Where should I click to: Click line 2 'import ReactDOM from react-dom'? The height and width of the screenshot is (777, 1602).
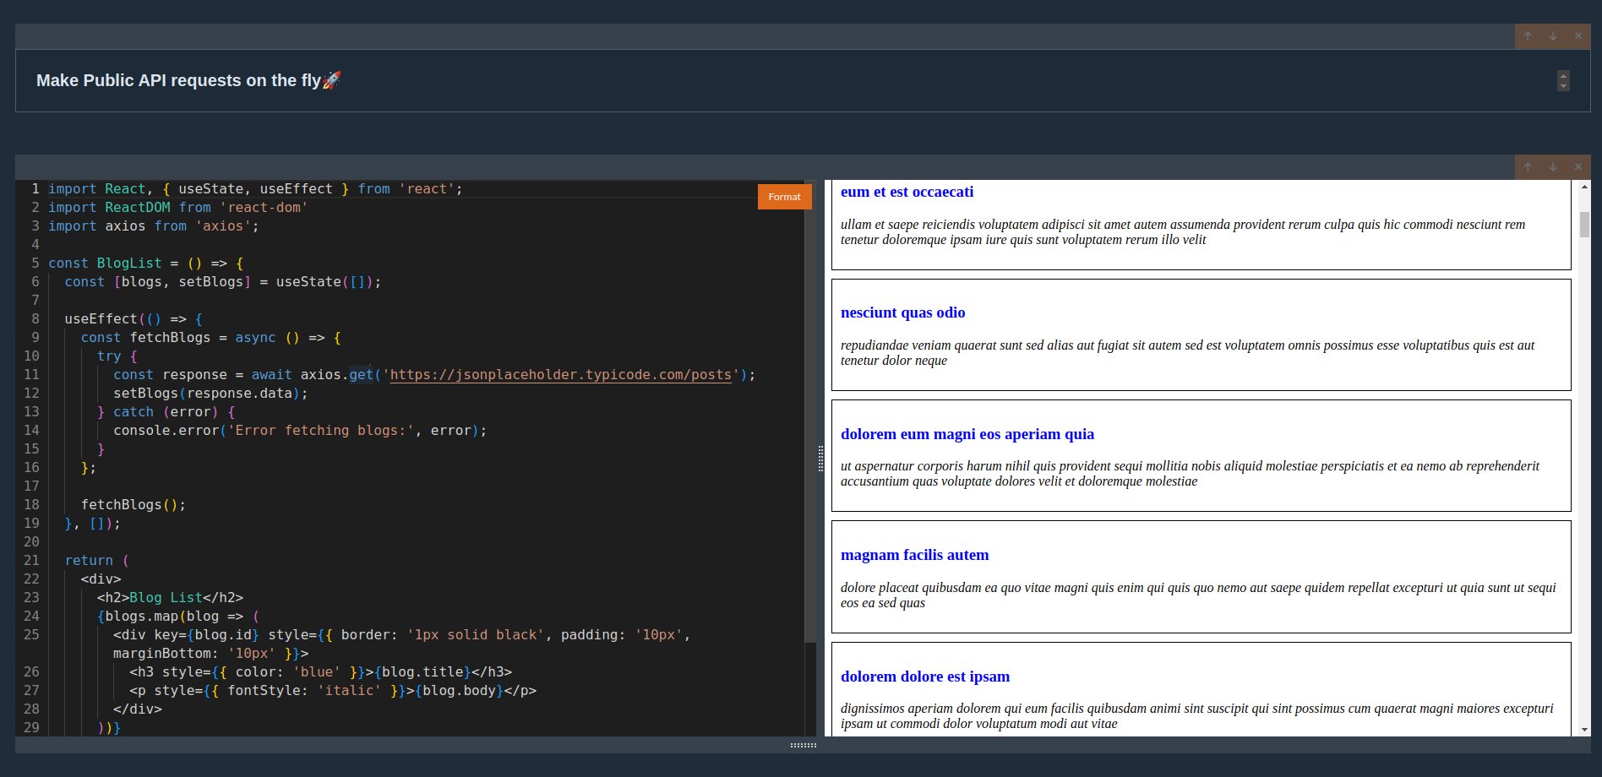178,208
